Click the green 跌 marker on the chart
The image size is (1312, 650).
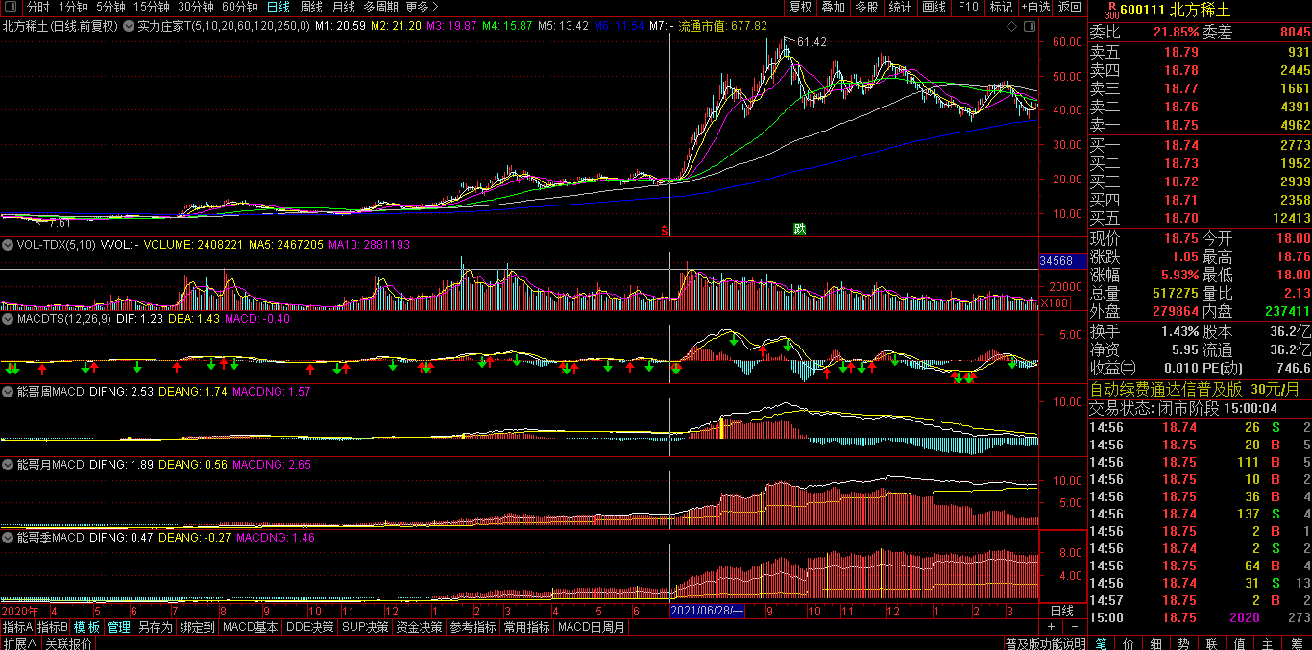(x=799, y=229)
